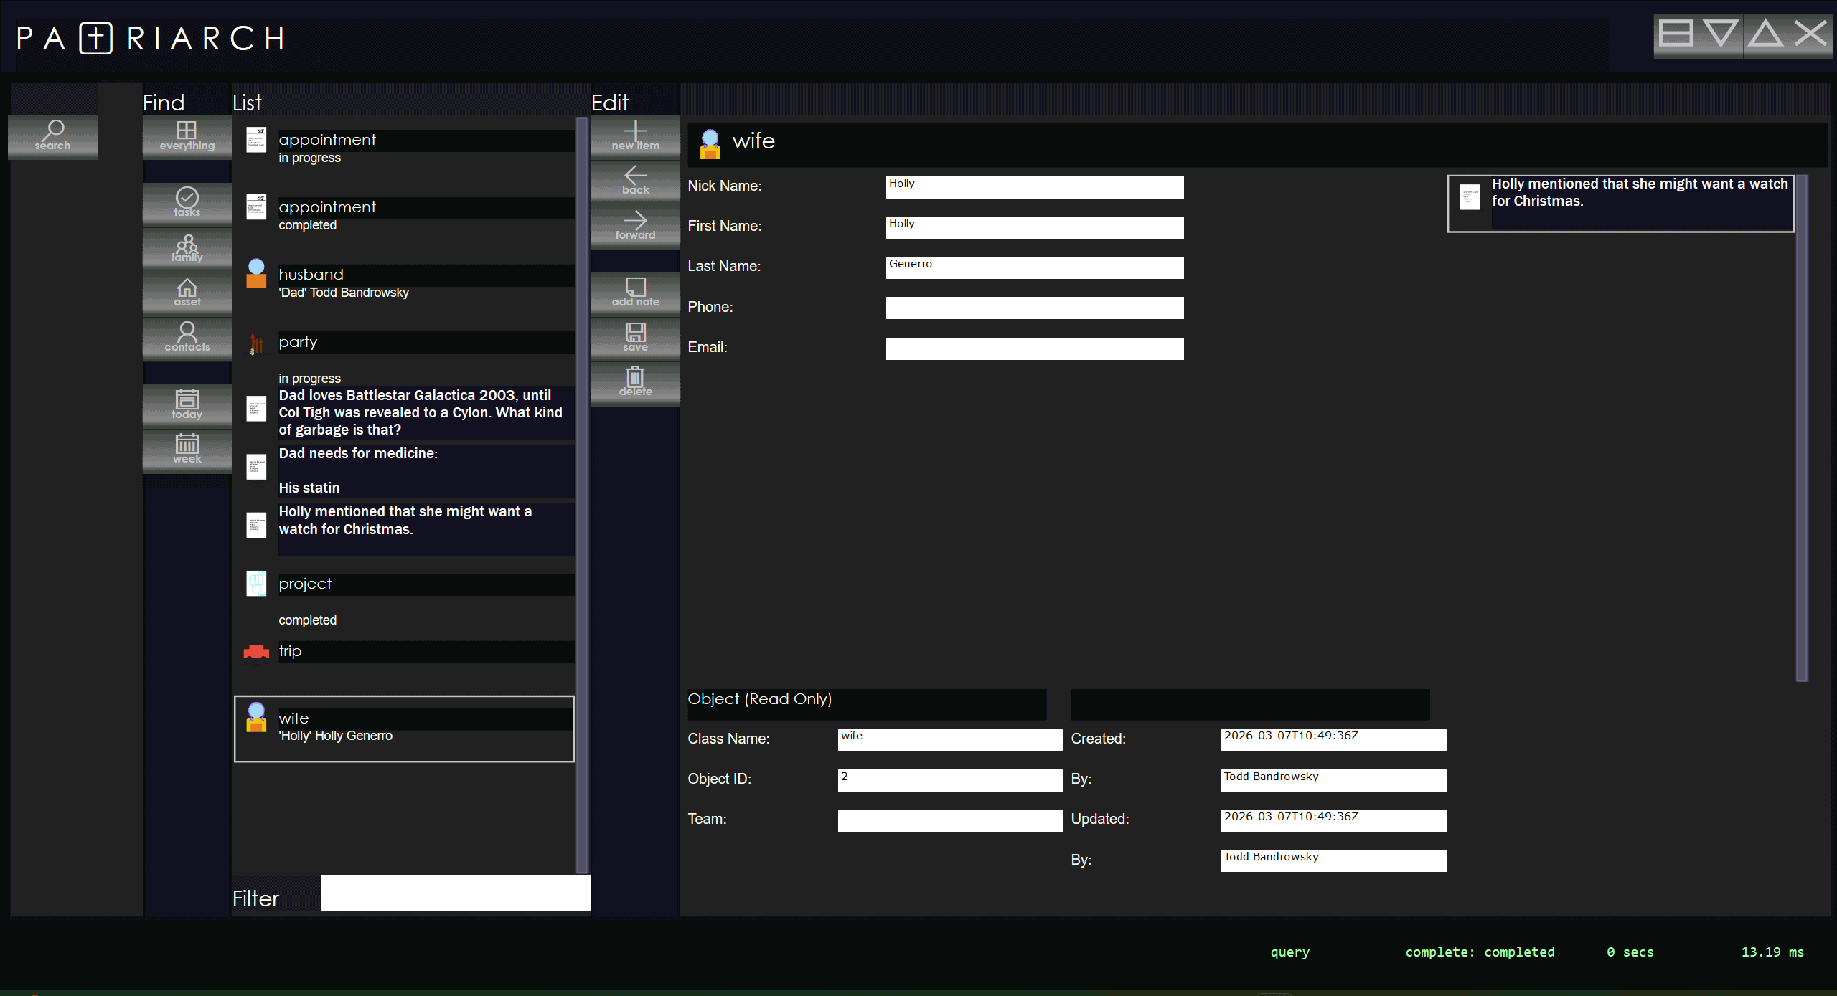This screenshot has height=996, width=1837.
Task: Click the list panel vertical scrollbar
Action: coord(581,495)
